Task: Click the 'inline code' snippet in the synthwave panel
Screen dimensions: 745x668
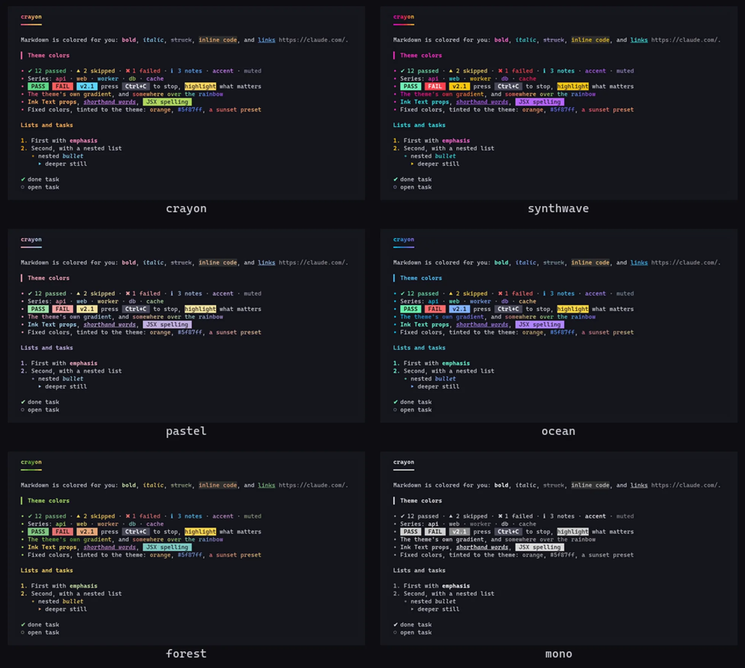Action: tap(590, 40)
